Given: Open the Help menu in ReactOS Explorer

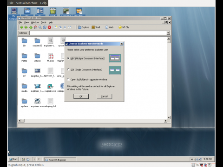Looking at the screenshot, I should click(x=51, y=22).
